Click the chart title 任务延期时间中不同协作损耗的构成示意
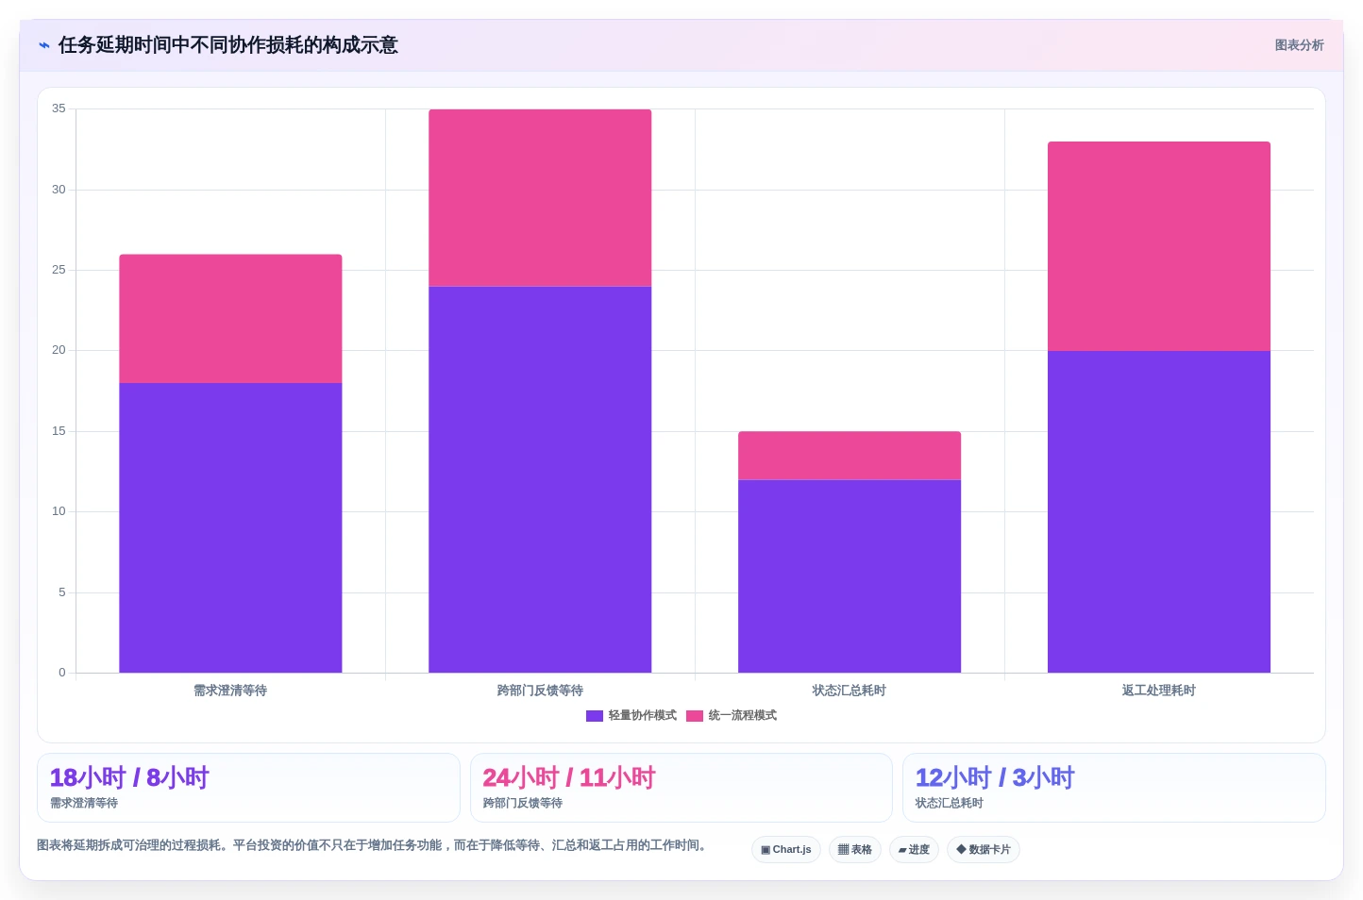 tap(228, 45)
